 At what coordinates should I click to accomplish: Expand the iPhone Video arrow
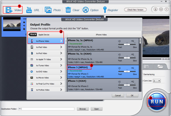coord(61,41)
